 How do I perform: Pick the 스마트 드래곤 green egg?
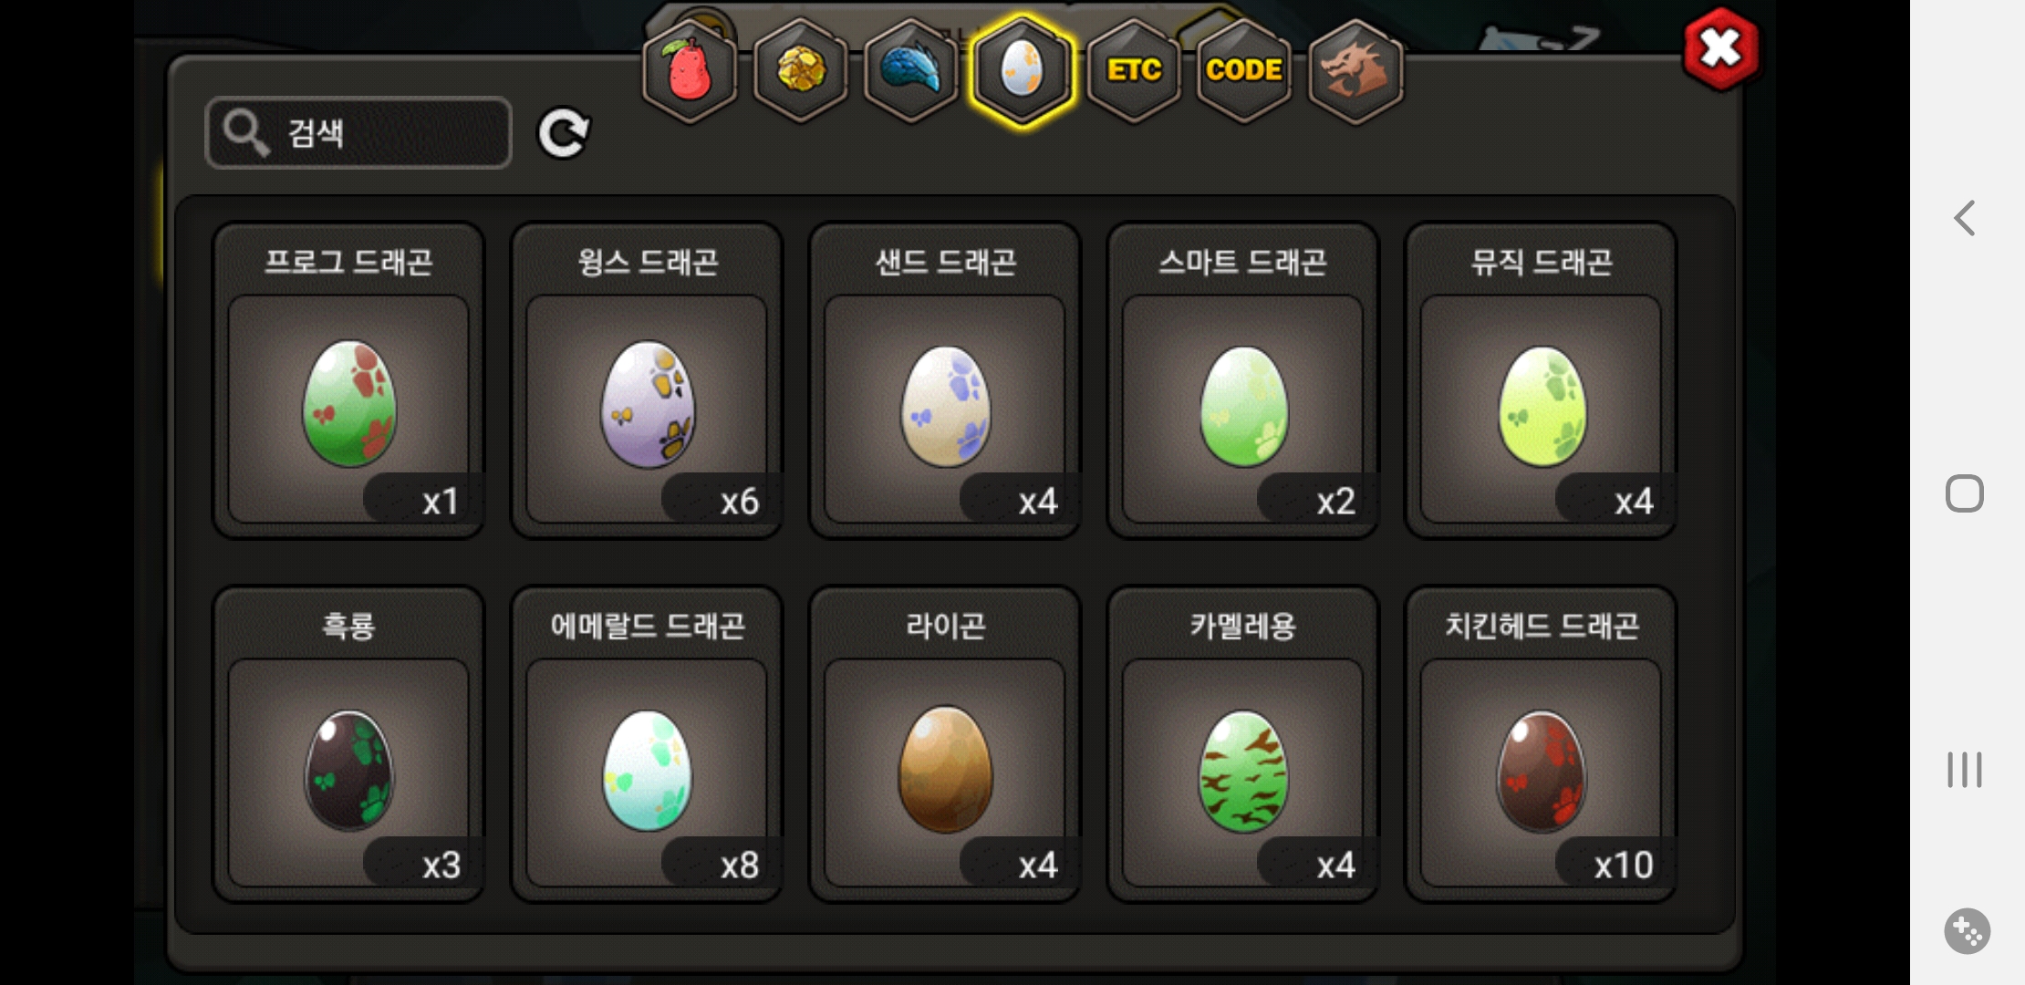tap(1243, 380)
